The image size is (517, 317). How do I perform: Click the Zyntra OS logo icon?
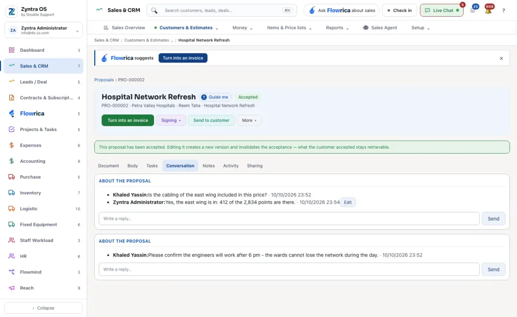click(11, 11)
